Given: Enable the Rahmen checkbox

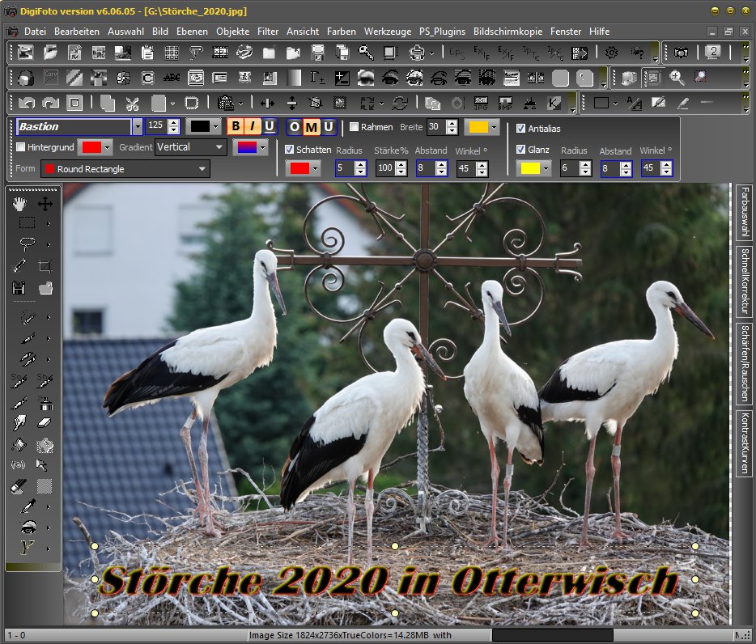Looking at the screenshot, I should click(x=355, y=127).
